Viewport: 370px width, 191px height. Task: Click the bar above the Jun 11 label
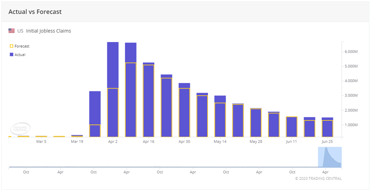[x=292, y=127]
